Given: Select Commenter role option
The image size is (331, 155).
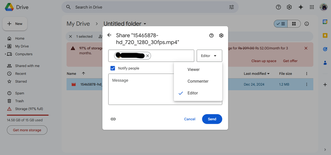Looking at the screenshot, I should coord(198,81).
